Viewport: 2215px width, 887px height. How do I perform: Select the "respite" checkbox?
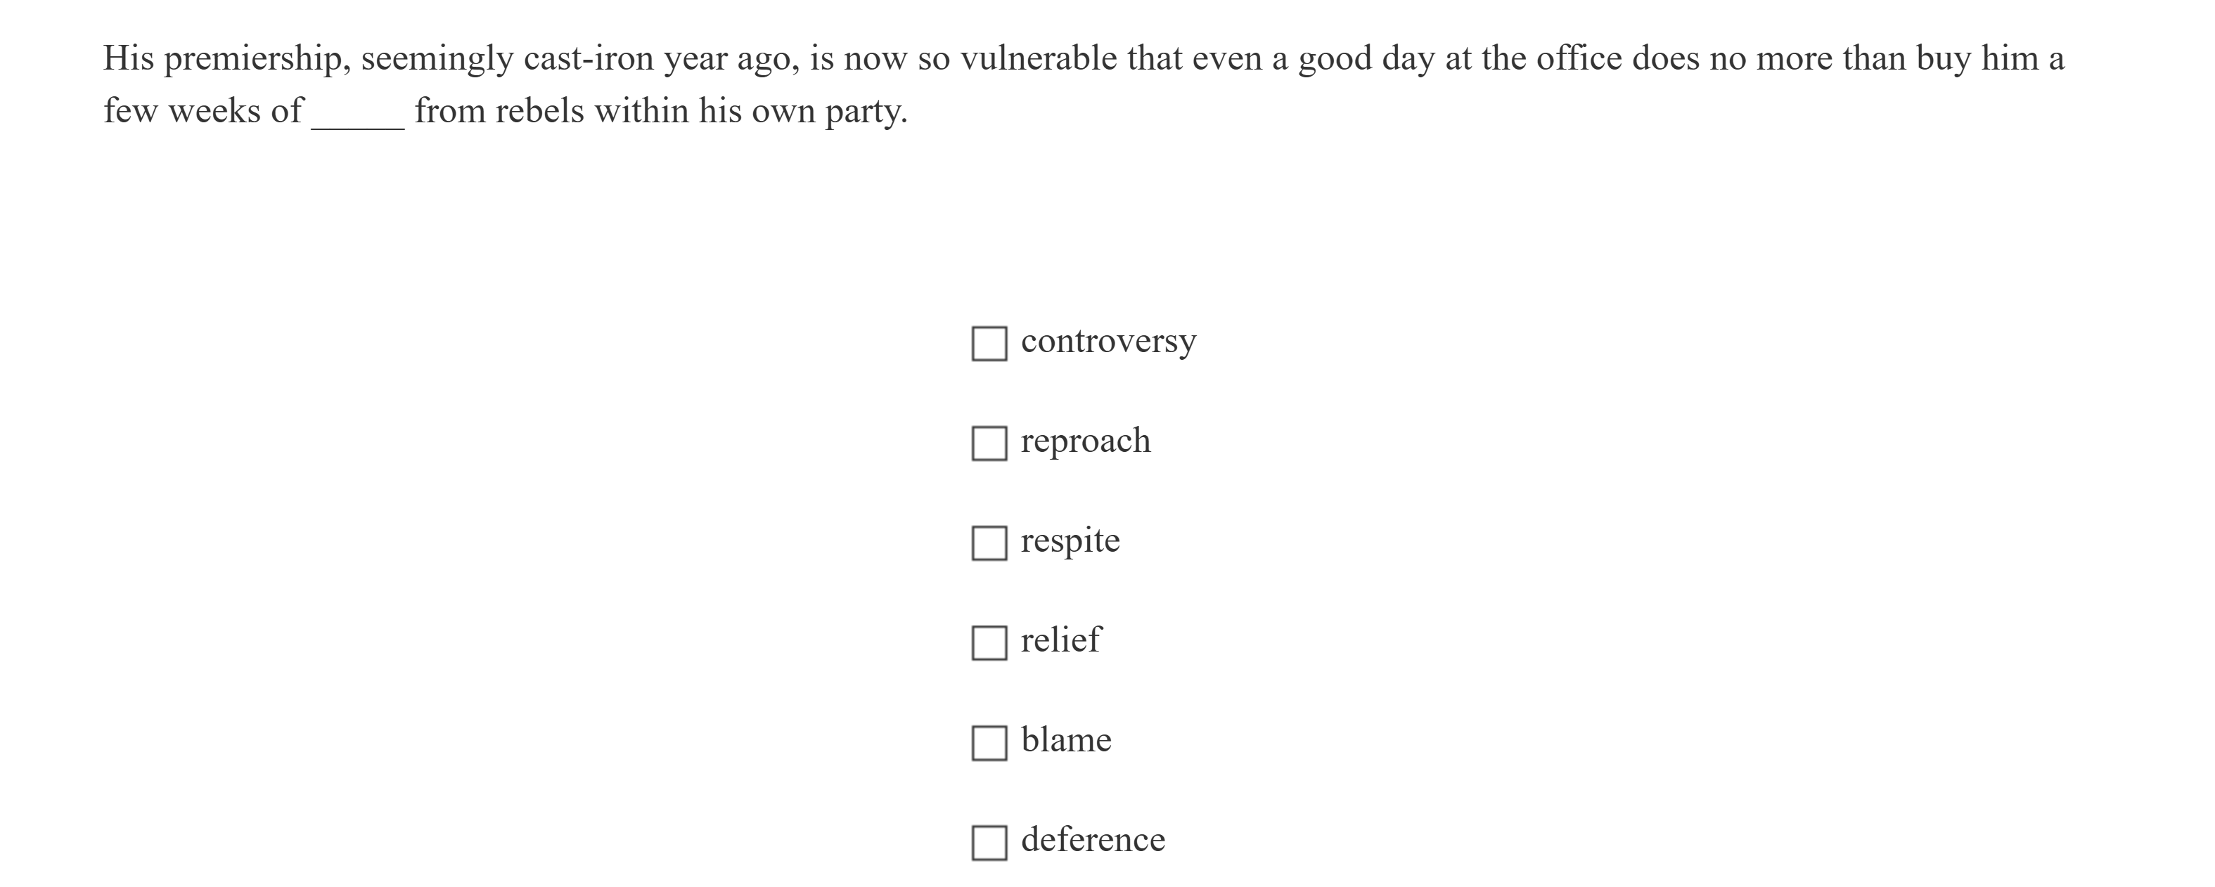989,543
